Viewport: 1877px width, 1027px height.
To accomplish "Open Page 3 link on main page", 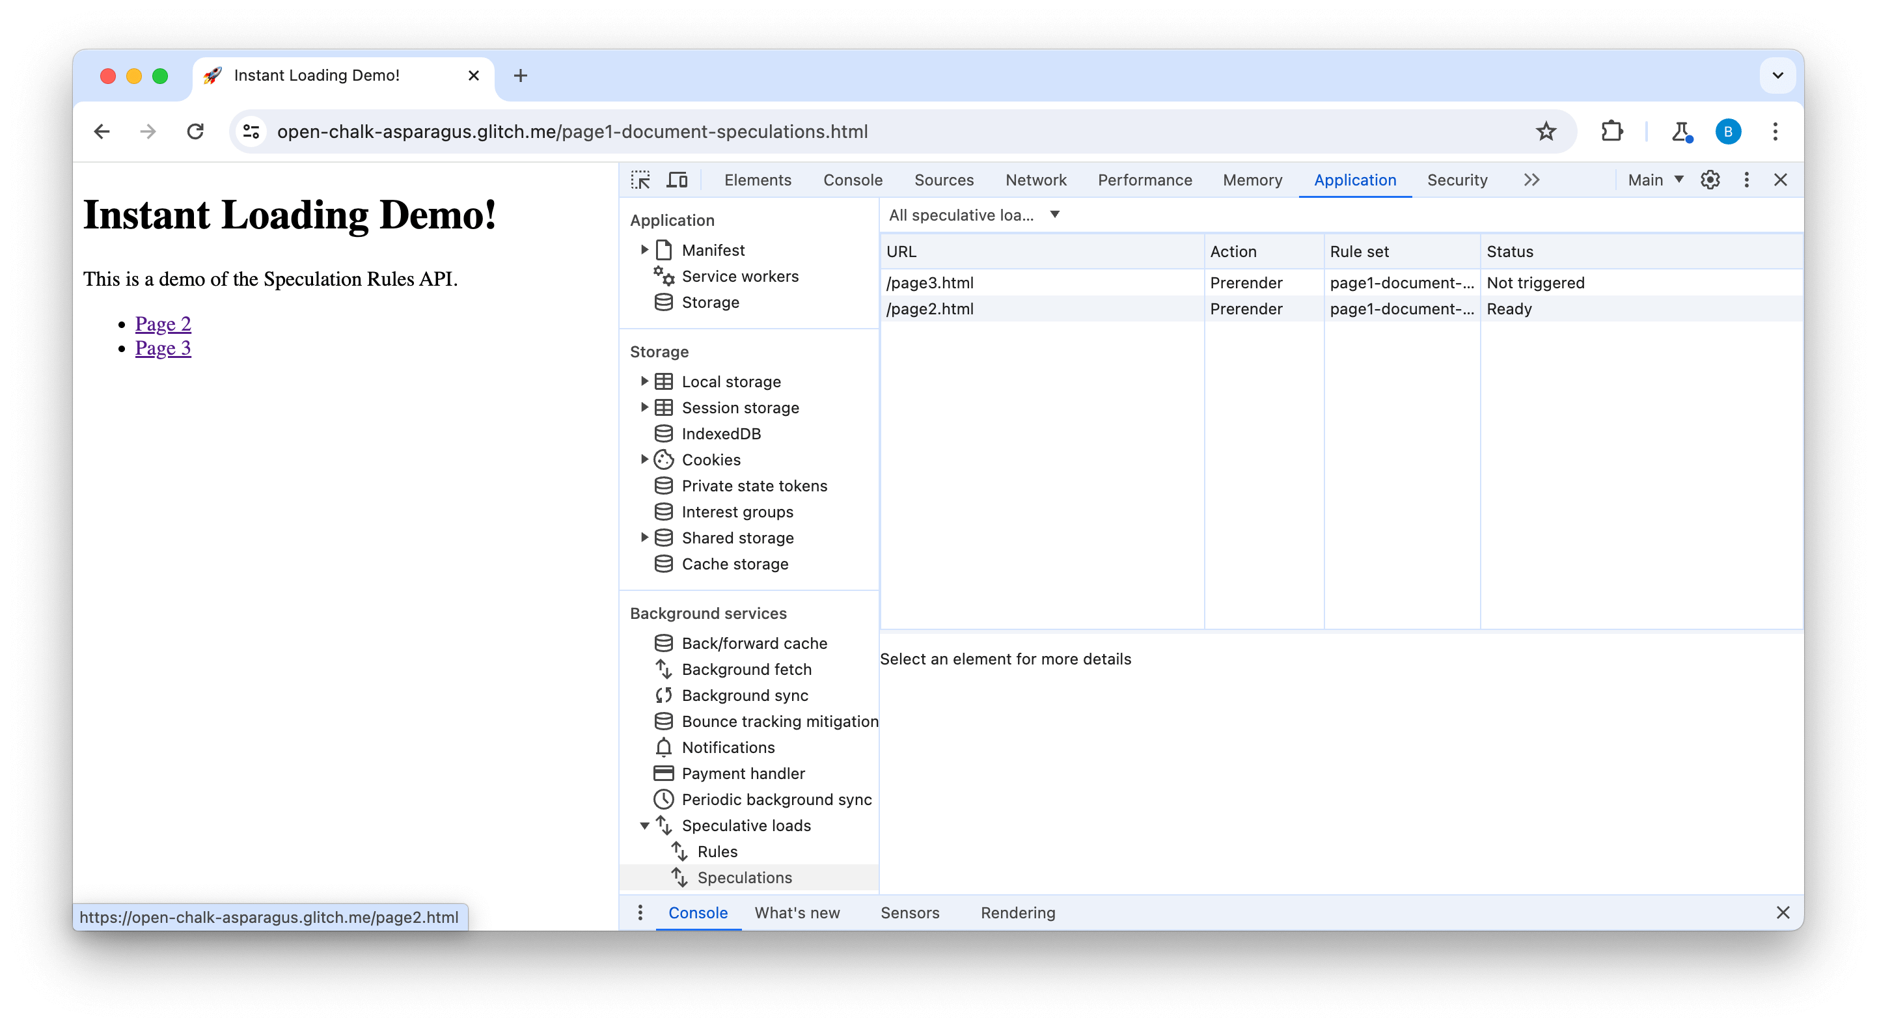I will click(x=163, y=348).
